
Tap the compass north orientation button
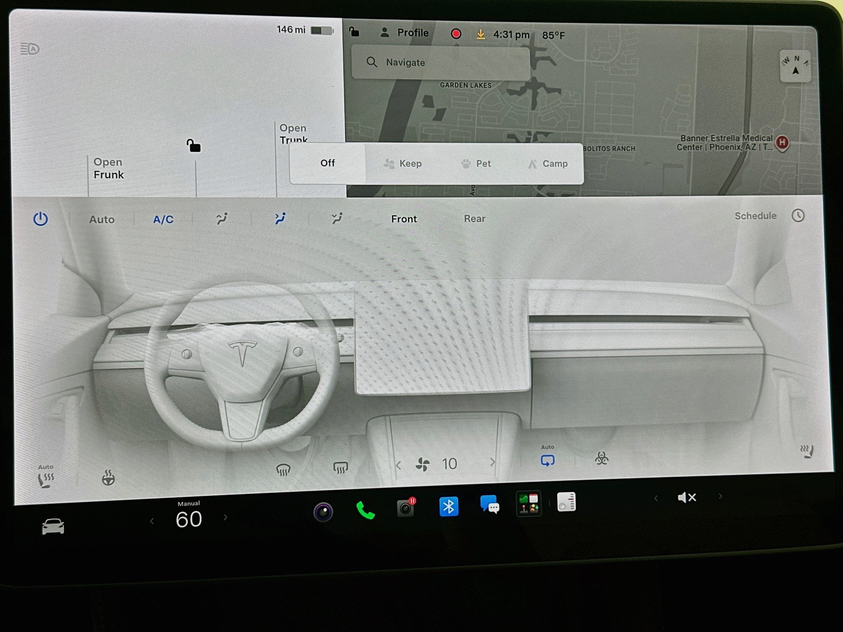point(795,66)
